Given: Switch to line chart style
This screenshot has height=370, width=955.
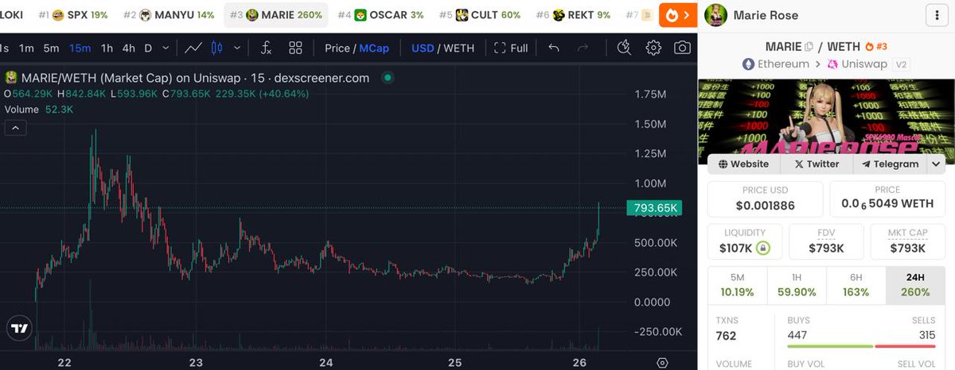Looking at the screenshot, I should 193,48.
